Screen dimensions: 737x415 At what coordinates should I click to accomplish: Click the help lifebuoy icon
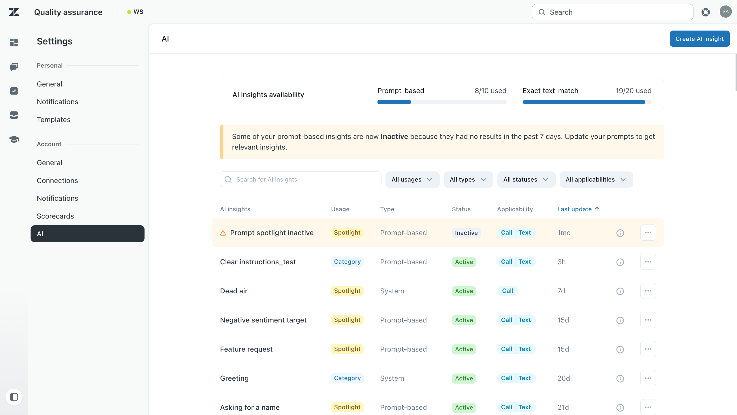[706, 12]
